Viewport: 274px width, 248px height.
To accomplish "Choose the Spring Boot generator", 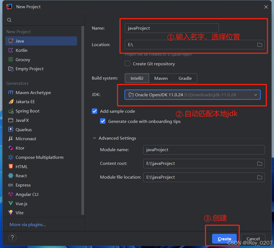I will (x=41, y=111).
